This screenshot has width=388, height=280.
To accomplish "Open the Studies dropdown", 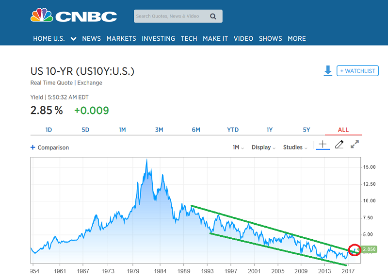I will 295,148.
